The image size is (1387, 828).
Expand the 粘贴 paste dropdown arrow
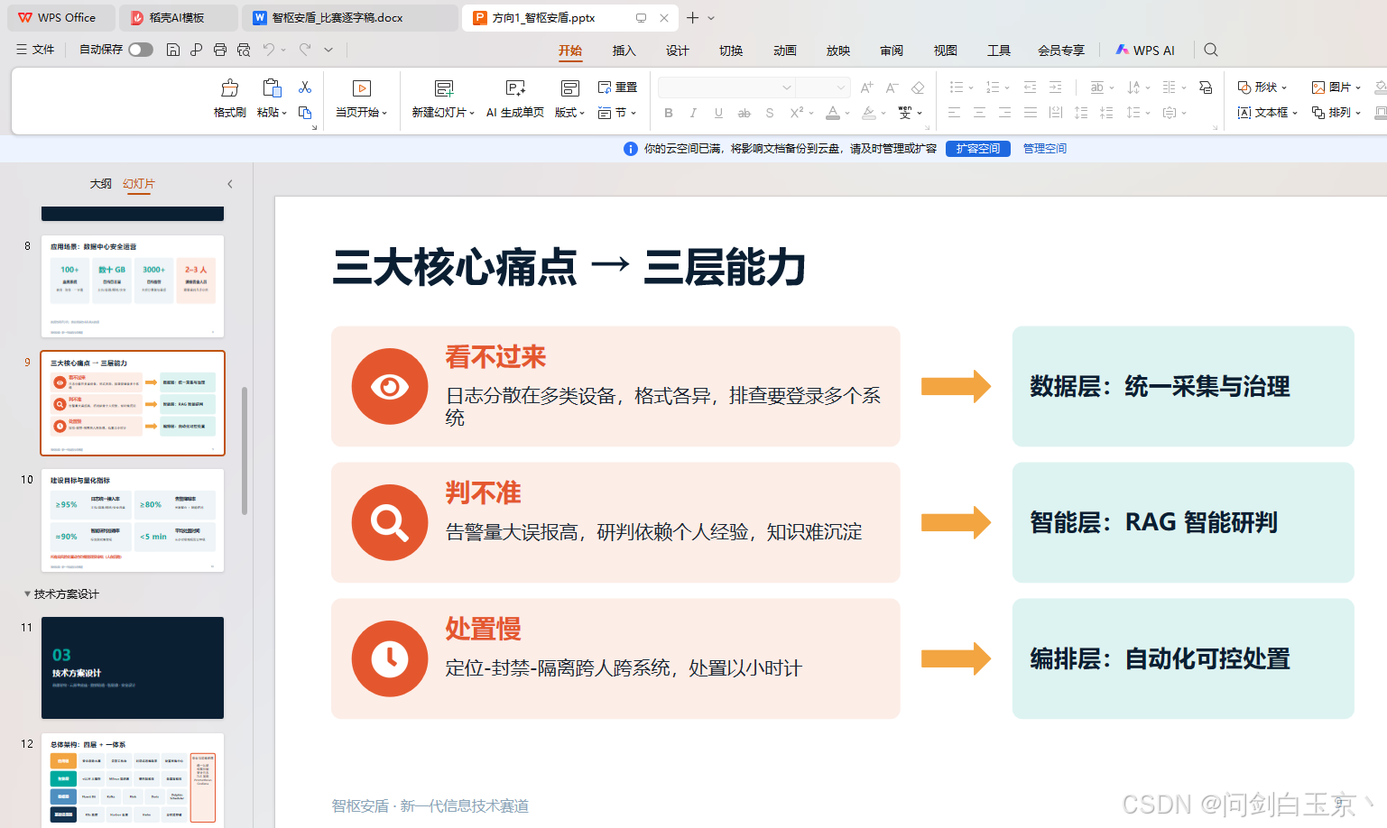(x=284, y=114)
